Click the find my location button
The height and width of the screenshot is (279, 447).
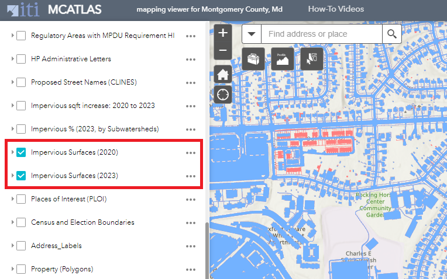222,94
